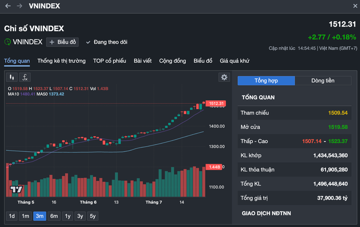
Task: Click the Tháng 6 time axis label
Action: pos(88,202)
